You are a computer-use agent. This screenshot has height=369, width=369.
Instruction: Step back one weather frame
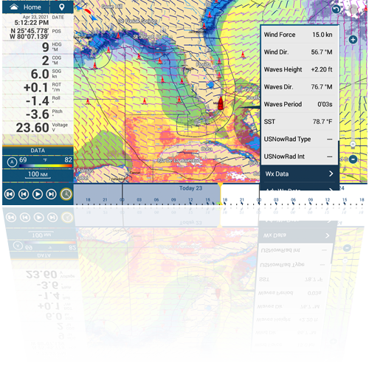click(x=24, y=194)
